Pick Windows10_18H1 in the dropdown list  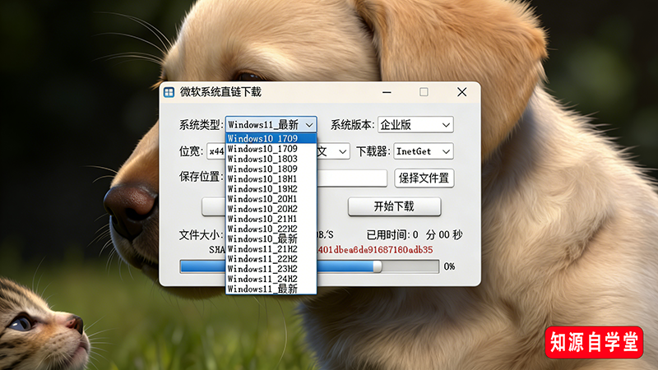pos(271,179)
